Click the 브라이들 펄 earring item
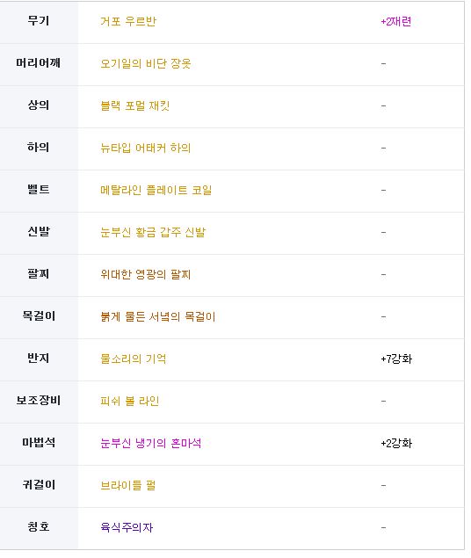 pos(127,486)
